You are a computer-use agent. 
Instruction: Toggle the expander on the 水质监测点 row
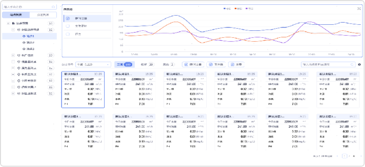(13, 74)
